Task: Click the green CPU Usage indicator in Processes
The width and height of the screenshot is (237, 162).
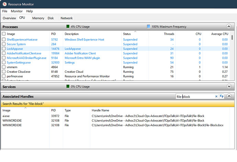Action: [x=68, y=26]
